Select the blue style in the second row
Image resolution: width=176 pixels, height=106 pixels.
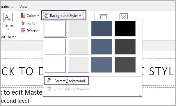click(x=102, y=47)
